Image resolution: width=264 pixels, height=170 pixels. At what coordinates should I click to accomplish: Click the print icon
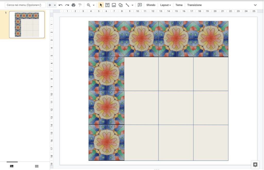coord(73,5)
